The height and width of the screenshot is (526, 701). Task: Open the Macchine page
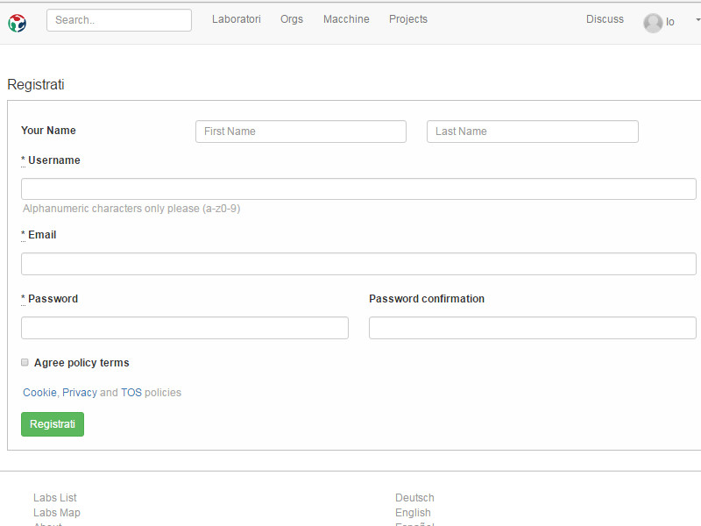[346, 19]
